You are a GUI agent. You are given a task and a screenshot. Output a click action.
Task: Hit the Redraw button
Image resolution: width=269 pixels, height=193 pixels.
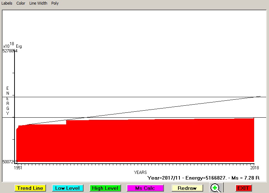(188, 188)
